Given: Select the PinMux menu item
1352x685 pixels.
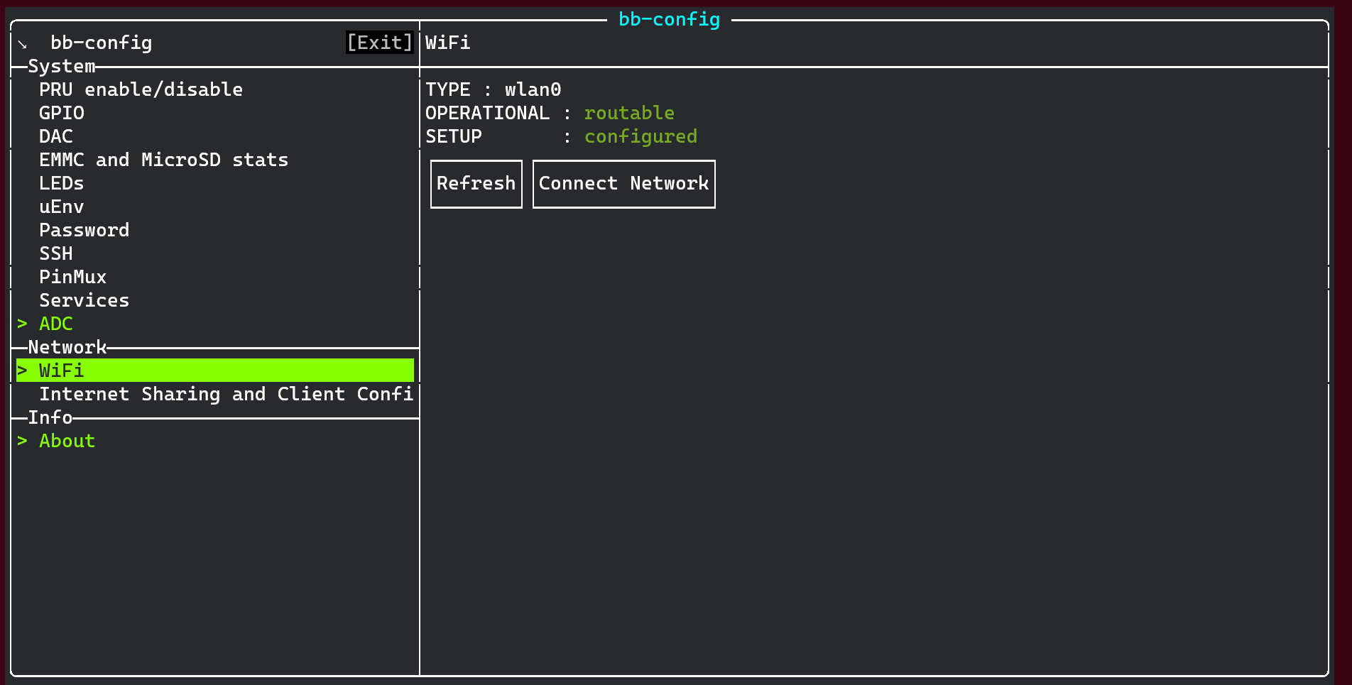Looking at the screenshot, I should click(x=72, y=277).
